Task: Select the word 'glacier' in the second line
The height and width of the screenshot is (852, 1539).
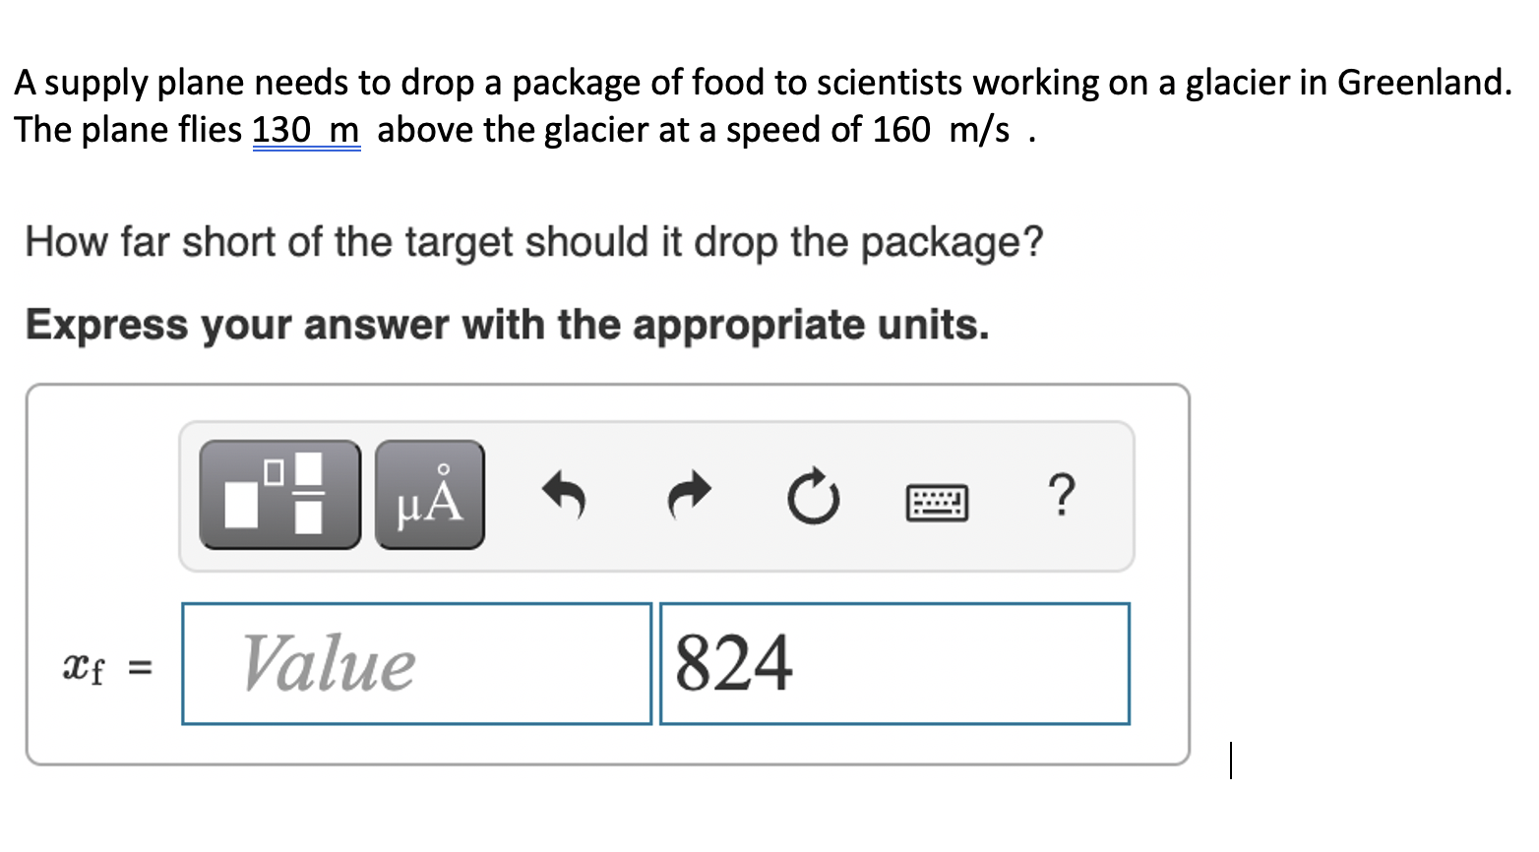Action: (x=596, y=129)
